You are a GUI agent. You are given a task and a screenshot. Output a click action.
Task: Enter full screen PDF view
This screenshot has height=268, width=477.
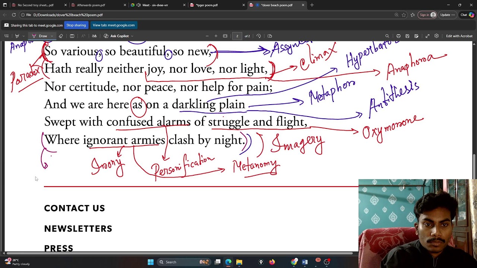coord(427,36)
